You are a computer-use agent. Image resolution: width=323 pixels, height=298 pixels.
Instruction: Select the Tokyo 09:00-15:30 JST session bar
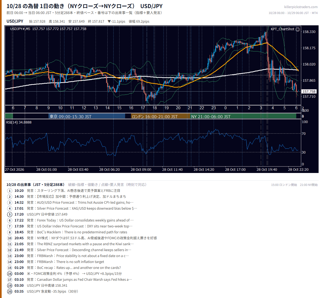tap(87, 116)
